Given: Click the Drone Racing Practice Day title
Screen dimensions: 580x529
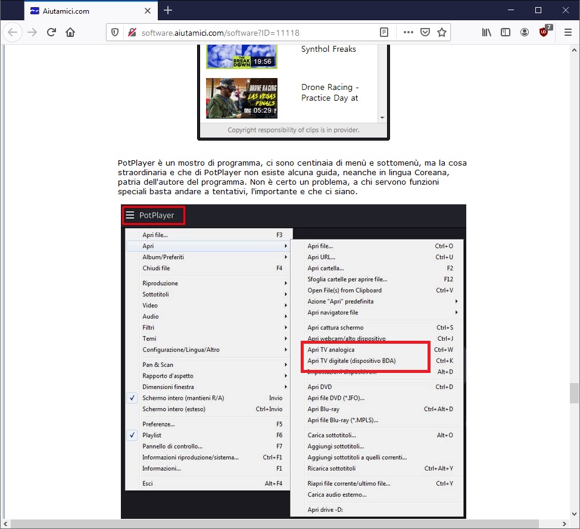Looking at the screenshot, I should pyautogui.click(x=330, y=92).
